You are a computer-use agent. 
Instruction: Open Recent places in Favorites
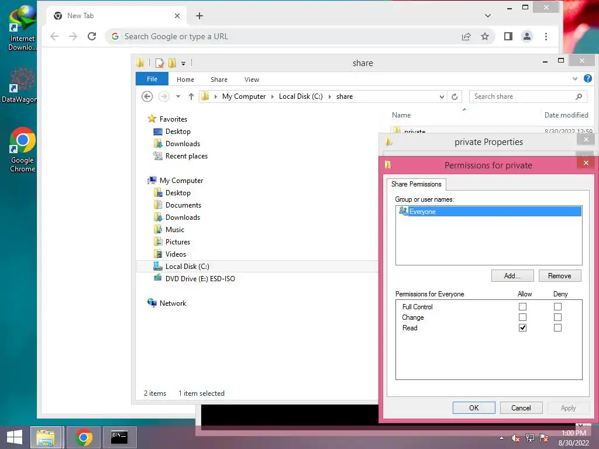coord(181,156)
